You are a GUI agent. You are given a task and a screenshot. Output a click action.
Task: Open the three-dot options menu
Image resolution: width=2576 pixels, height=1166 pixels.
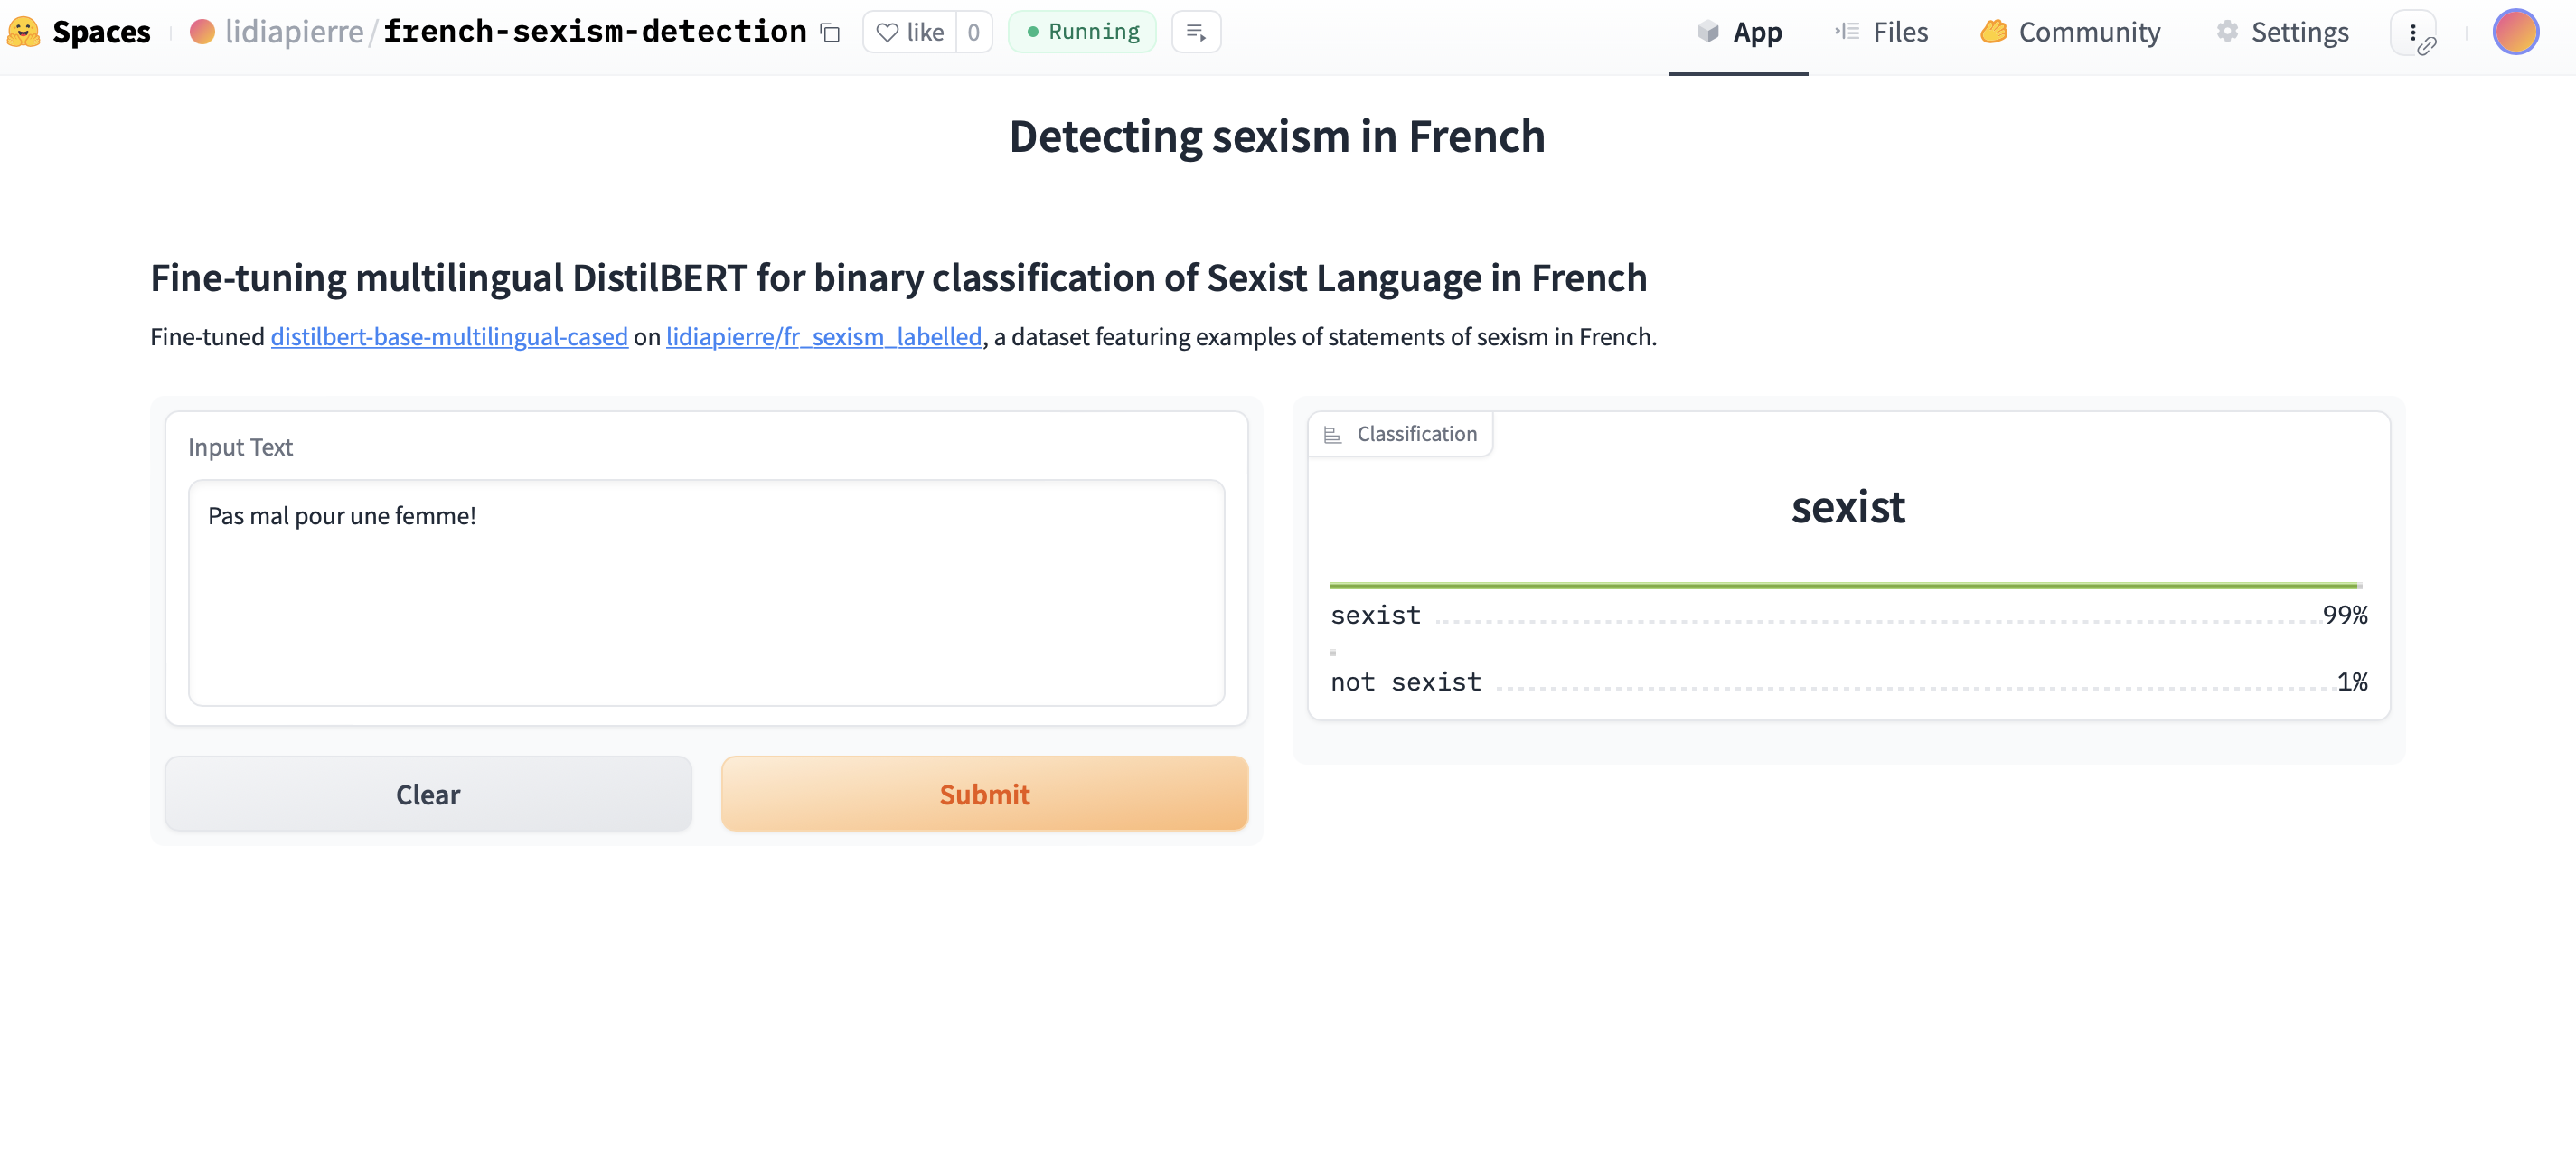click(2413, 32)
